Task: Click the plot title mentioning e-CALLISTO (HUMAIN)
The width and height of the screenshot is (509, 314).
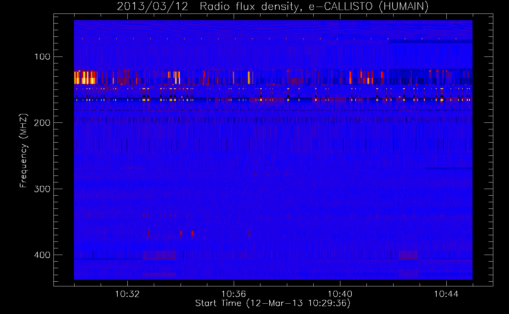Action: (273, 6)
